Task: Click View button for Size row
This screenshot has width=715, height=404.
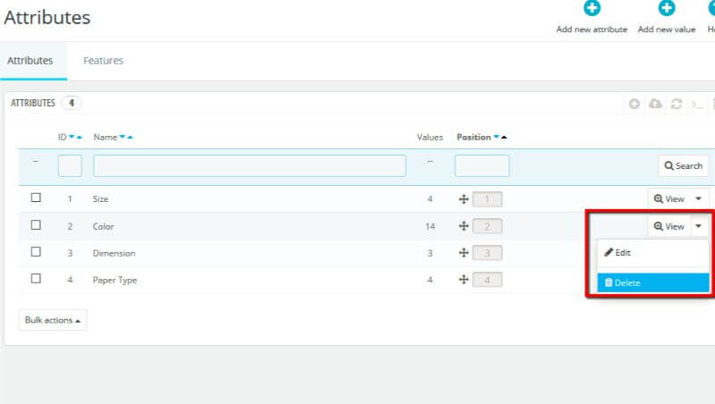Action: 669,198
